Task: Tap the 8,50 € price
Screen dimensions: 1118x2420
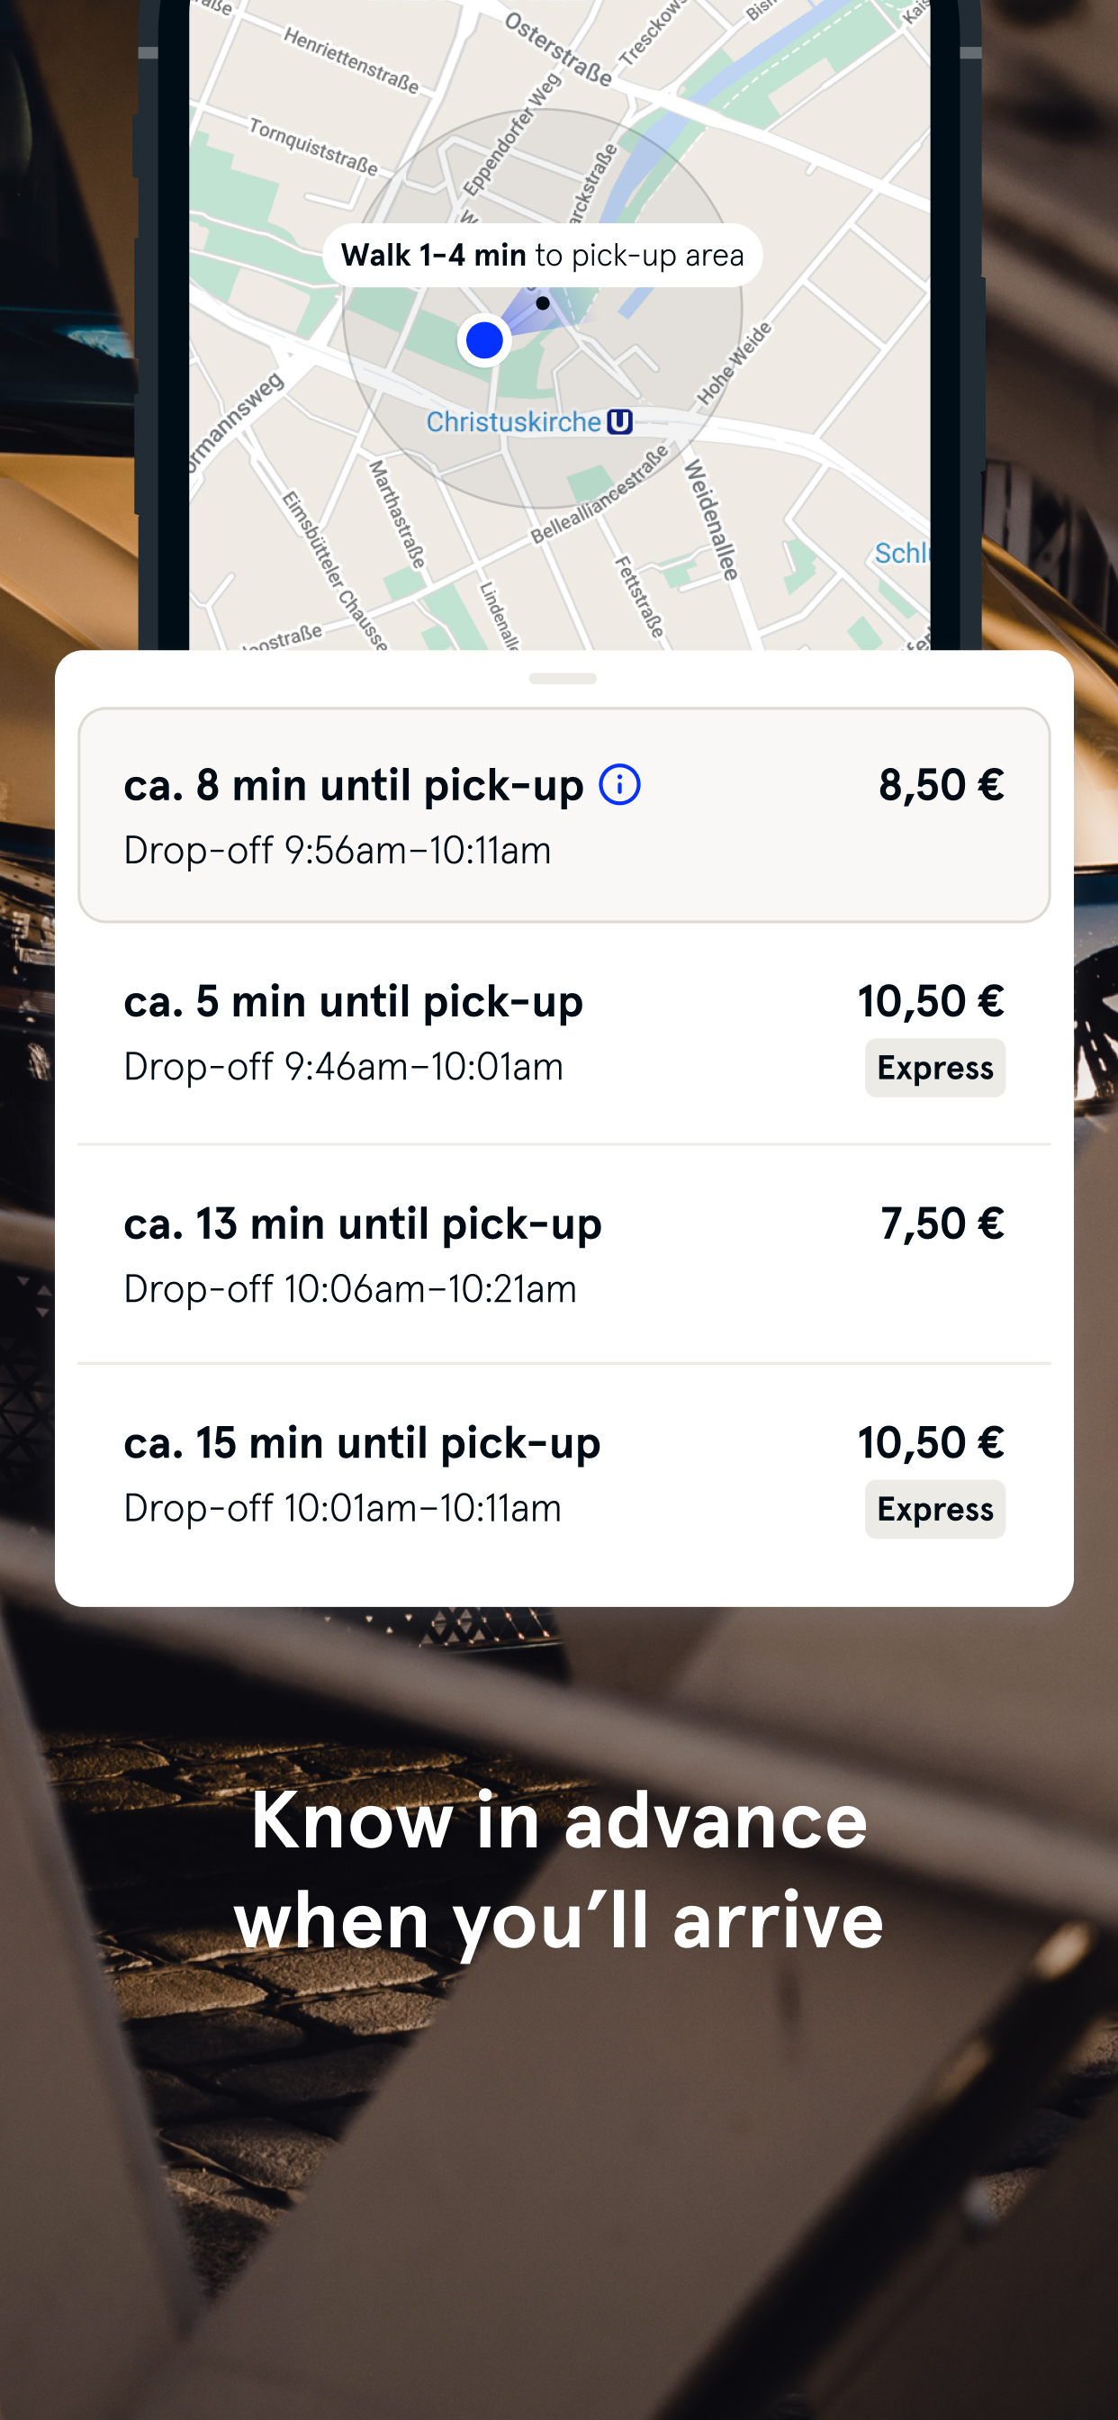Action: (942, 784)
